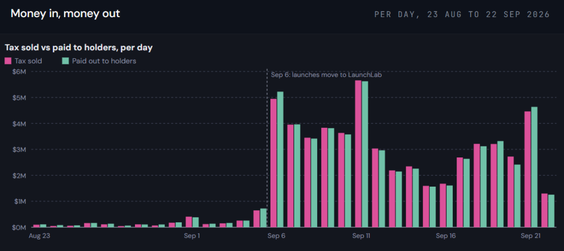Click the Sep 21 x-axis label
Screen dimensions: 564x251
click(531, 236)
